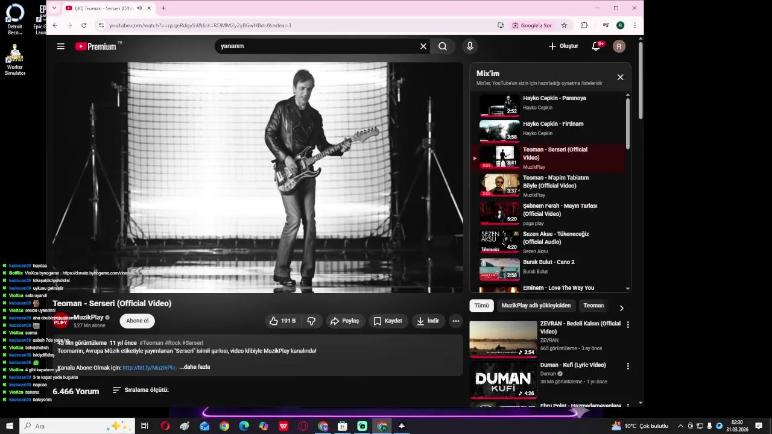Open a new browser tab
772x434 pixels.
point(163,8)
